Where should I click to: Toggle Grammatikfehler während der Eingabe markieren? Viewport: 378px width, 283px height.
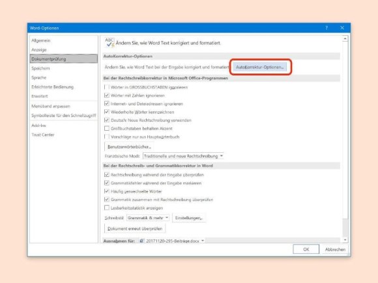click(106, 183)
